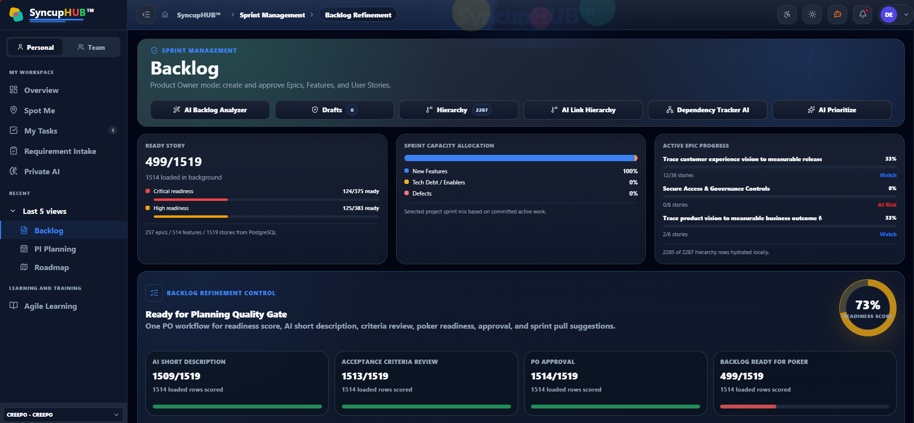Run AI Prioritize
Screen dimensions: 914x423
(x=832, y=110)
